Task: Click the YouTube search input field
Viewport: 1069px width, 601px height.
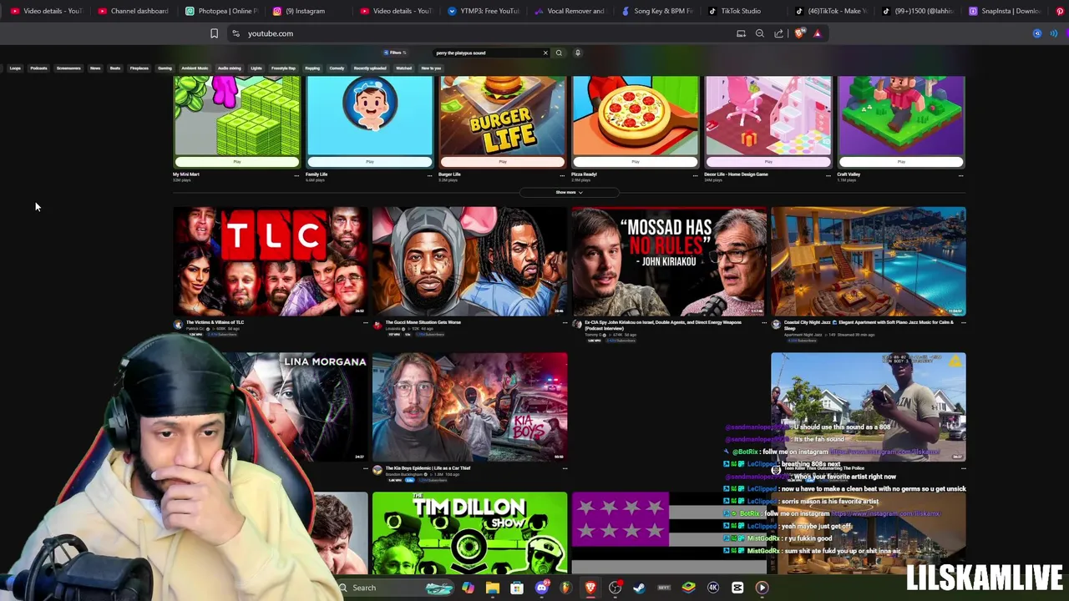Action: coord(487,53)
